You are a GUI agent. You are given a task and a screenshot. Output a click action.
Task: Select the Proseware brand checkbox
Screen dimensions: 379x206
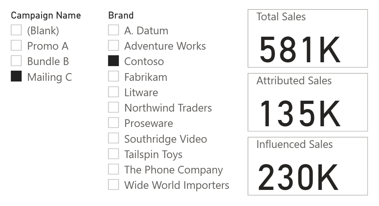click(x=114, y=123)
